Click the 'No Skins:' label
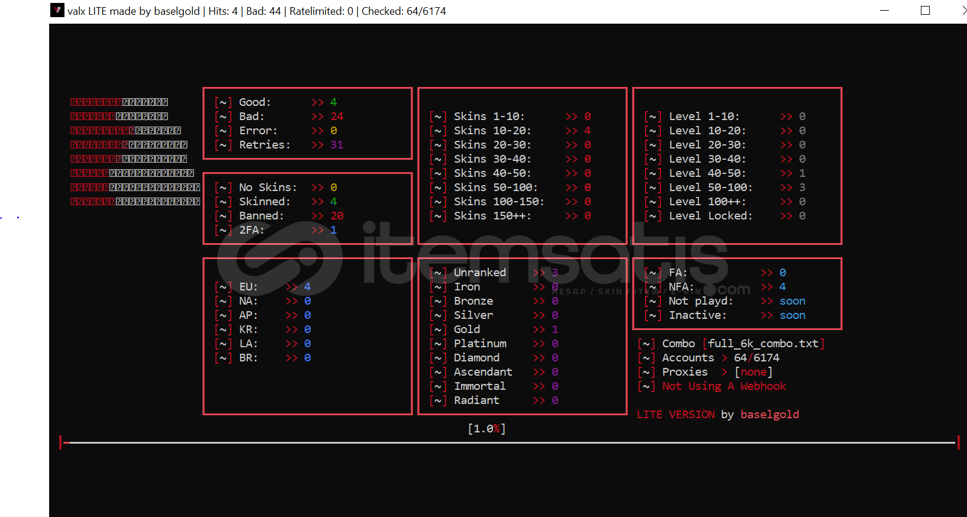 click(268, 188)
